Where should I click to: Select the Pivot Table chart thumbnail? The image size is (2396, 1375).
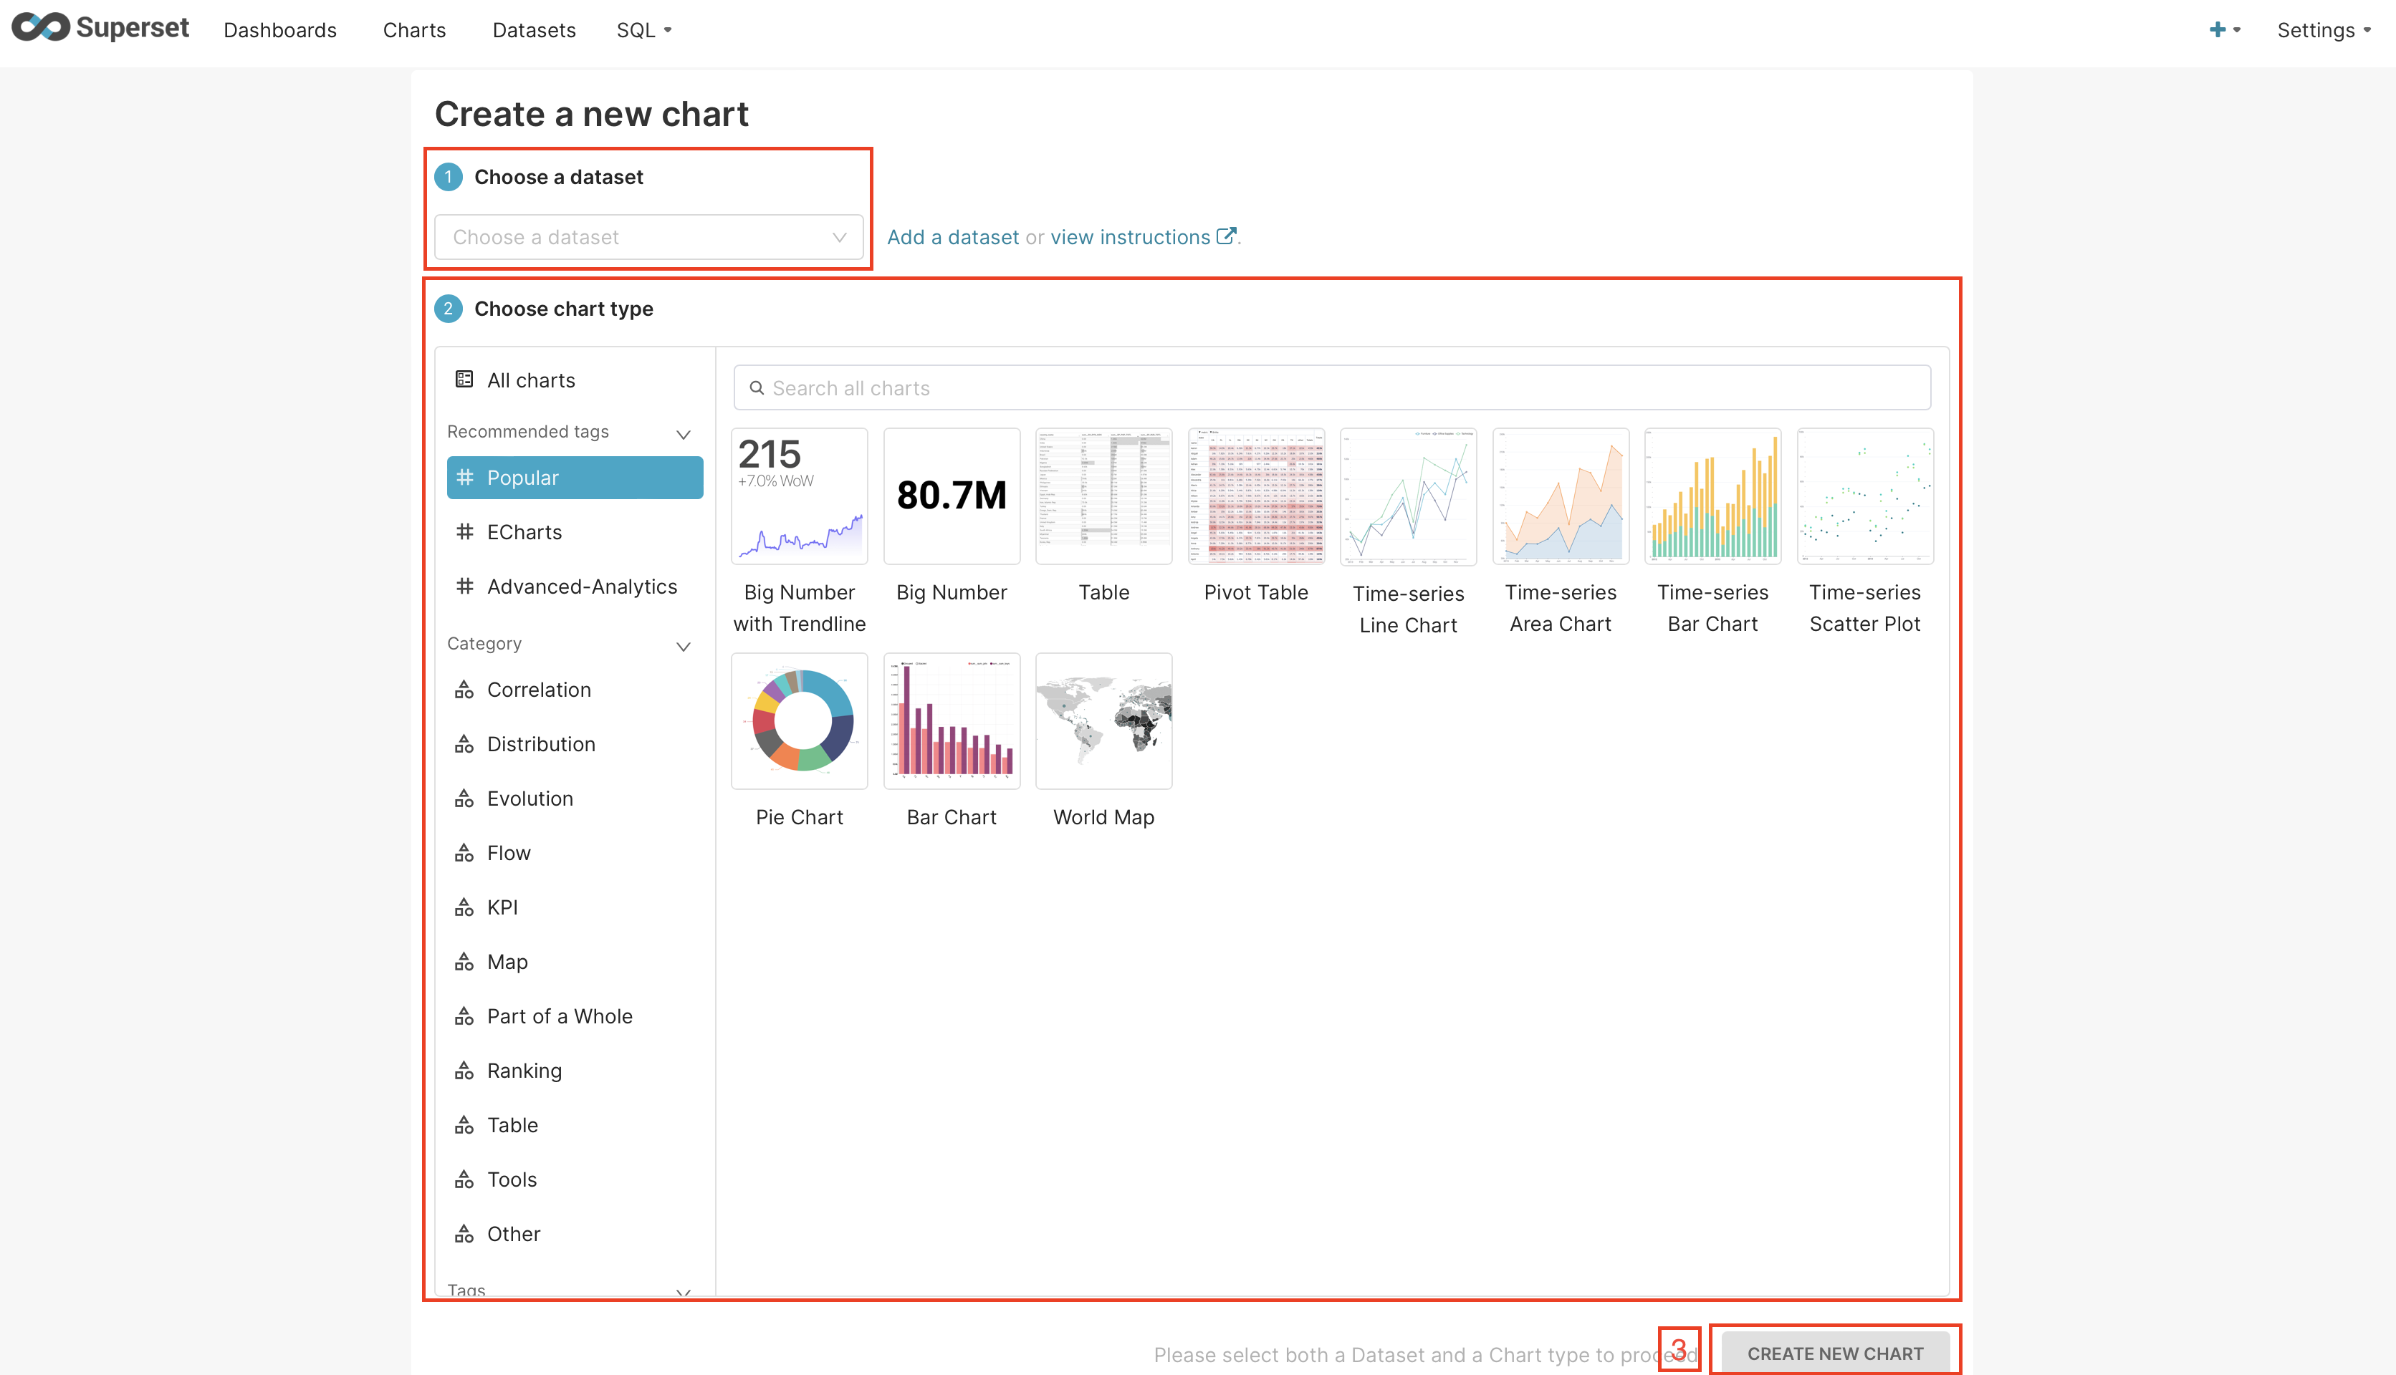[x=1255, y=497]
